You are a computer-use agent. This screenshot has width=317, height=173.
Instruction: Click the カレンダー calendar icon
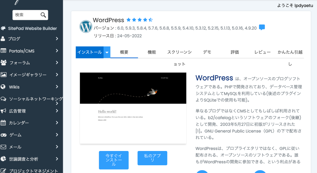[3, 122]
